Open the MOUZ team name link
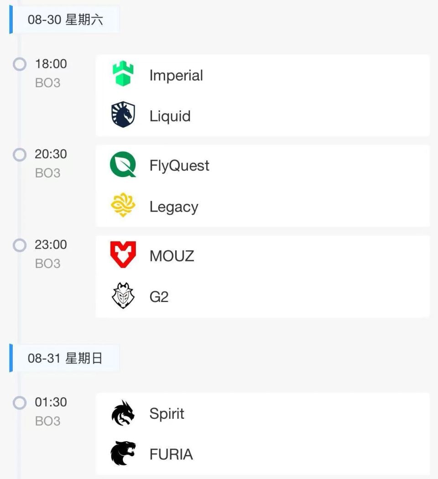 pyautogui.click(x=172, y=256)
